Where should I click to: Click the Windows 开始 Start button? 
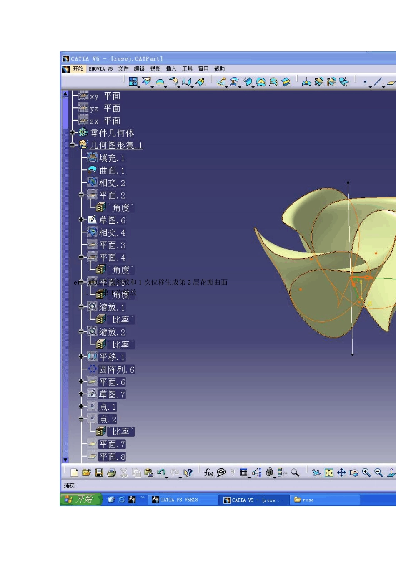click(x=80, y=500)
